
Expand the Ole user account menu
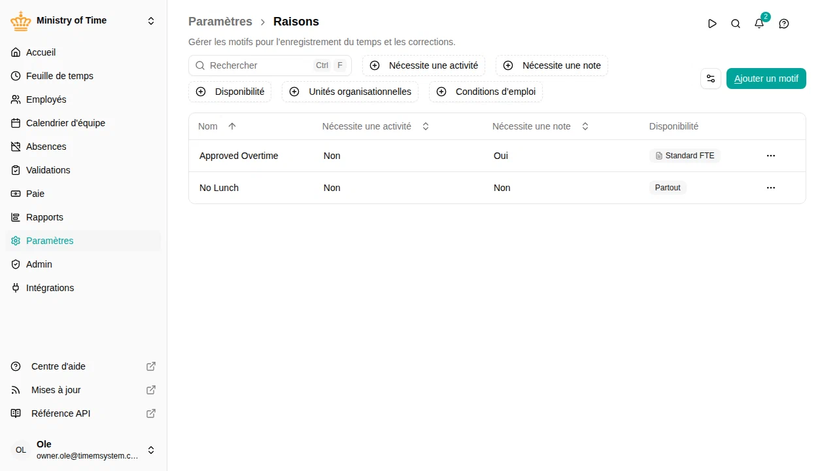click(151, 450)
